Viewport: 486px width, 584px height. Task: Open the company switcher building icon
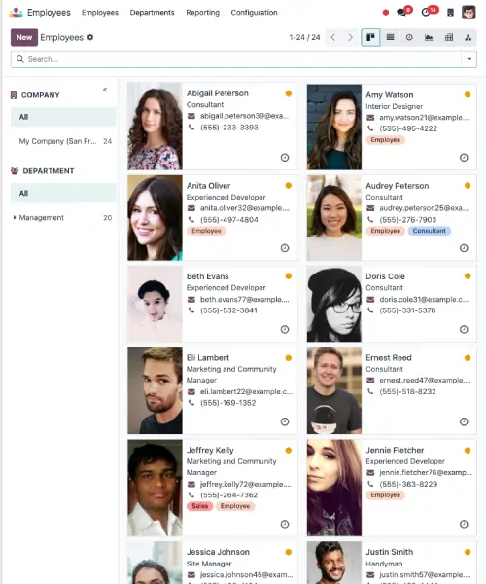coord(450,13)
